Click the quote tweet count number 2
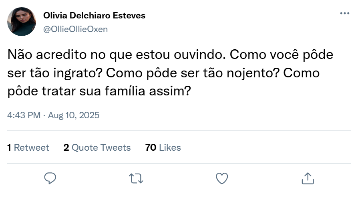This screenshot has width=358, height=200. point(66,147)
